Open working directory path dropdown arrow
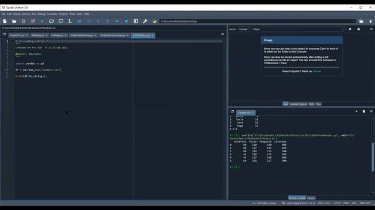 click(355, 21)
